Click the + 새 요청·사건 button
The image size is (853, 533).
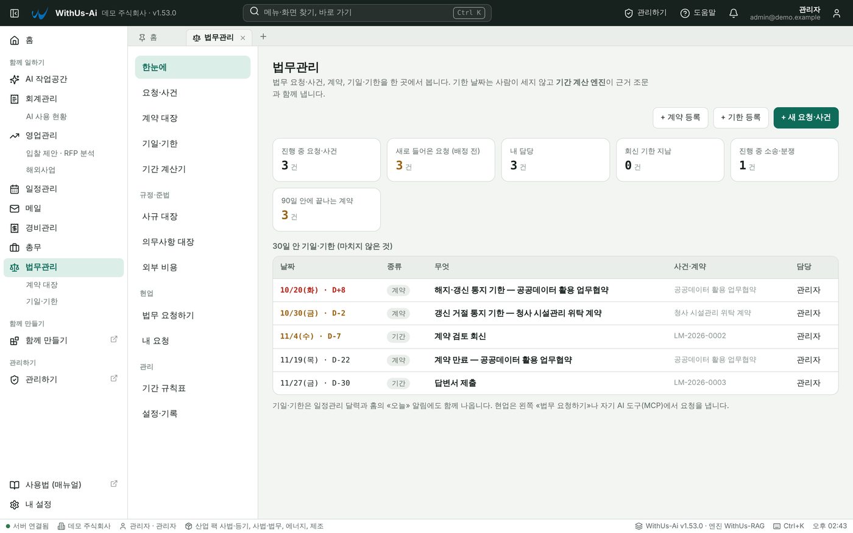point(805,118)
